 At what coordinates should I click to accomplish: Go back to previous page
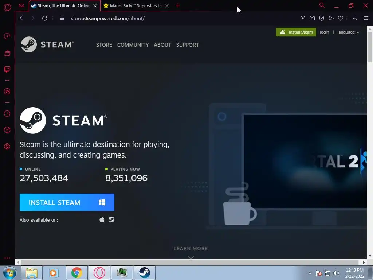pyautogui.click(x=21, y=18)
